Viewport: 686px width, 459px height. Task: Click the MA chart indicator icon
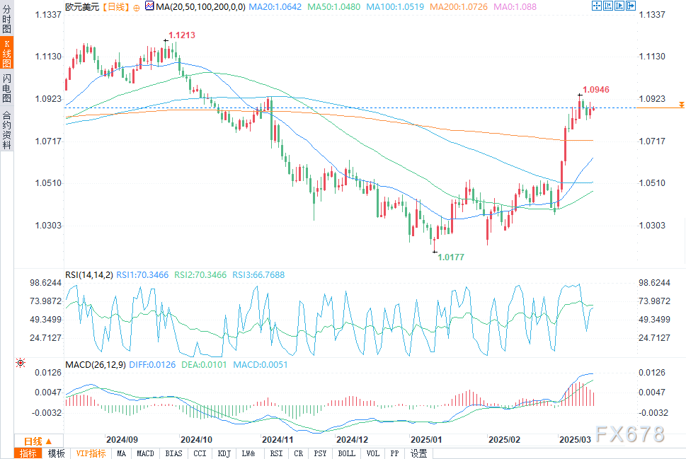point(149,6)
